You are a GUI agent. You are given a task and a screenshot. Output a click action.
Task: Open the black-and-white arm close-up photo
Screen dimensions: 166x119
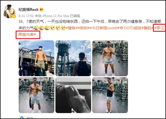point(73,95)
